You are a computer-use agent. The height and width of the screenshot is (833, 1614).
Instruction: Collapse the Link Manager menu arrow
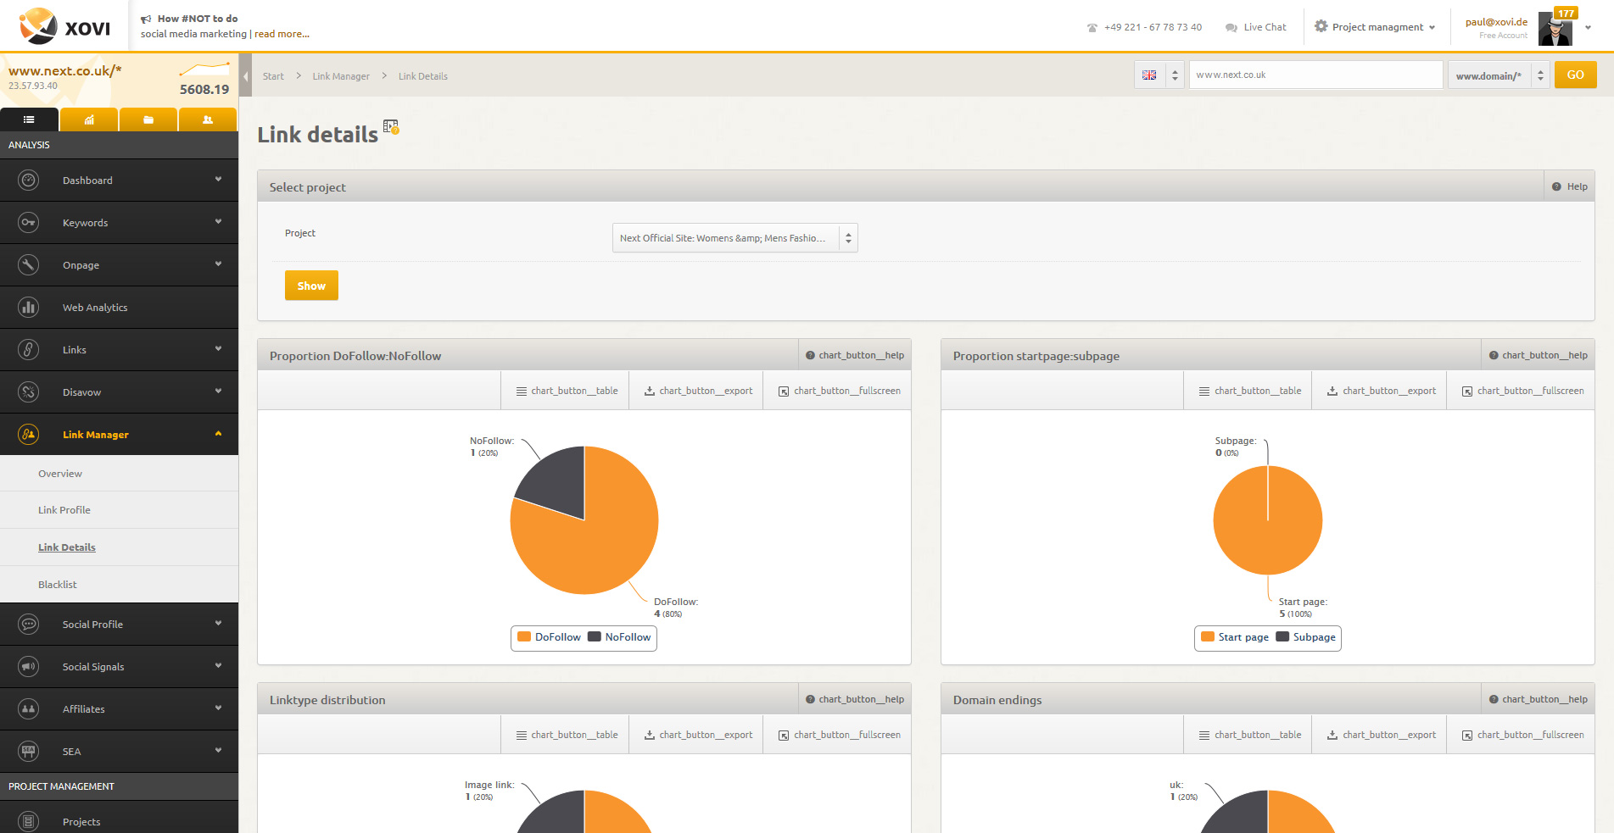218,434
